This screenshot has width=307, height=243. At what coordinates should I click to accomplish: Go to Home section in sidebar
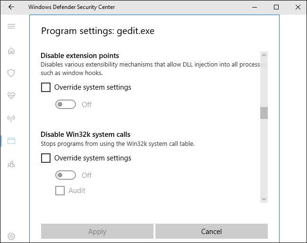[x=11, y=50]
